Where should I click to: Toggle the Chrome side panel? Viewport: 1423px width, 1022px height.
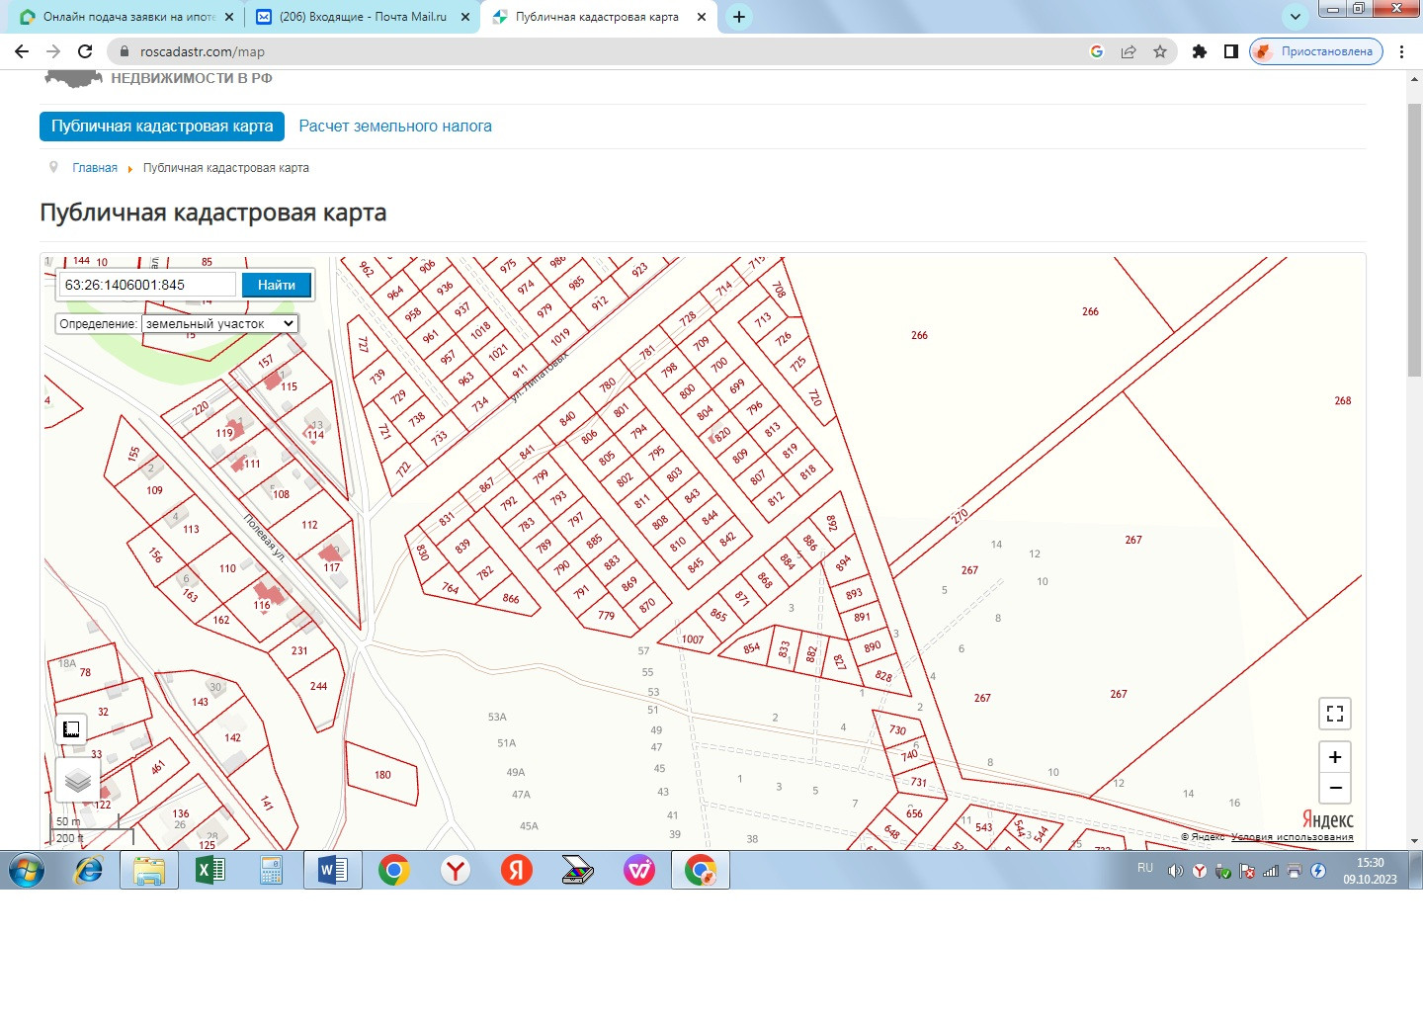click(1230, 51)
